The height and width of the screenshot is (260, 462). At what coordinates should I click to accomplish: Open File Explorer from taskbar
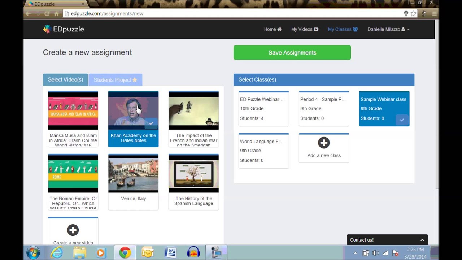[79, 252]
